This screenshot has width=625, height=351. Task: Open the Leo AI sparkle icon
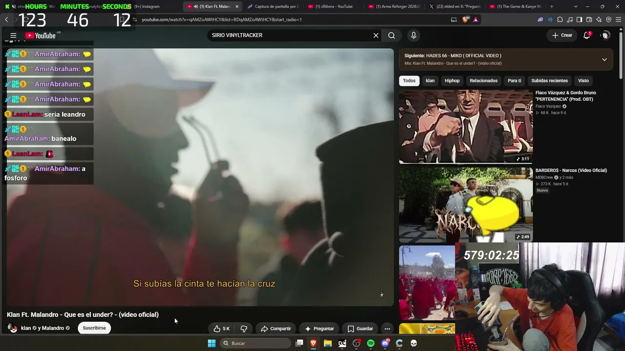point(599,19)
